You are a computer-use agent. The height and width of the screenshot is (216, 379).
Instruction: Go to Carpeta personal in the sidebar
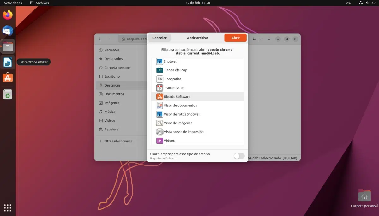click(121, 68)
